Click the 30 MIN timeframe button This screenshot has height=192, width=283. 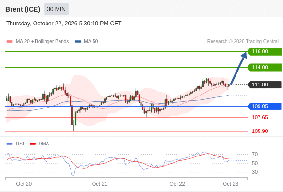click(56, 9)
